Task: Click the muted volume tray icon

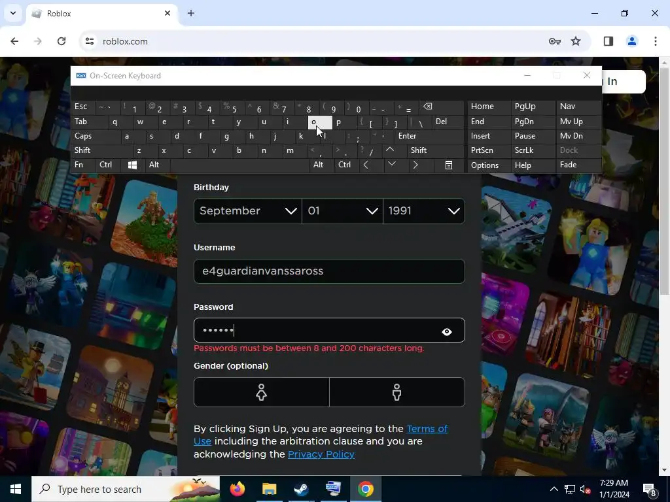Action: [x=586, y=490]
